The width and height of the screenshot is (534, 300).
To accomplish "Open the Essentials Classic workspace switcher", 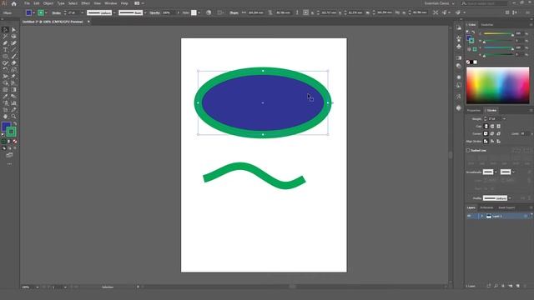I will point(439,3).
